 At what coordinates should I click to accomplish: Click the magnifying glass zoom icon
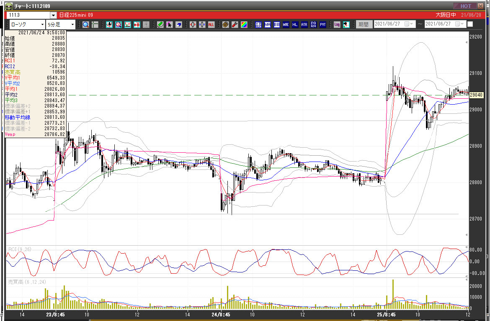[85, 24]
